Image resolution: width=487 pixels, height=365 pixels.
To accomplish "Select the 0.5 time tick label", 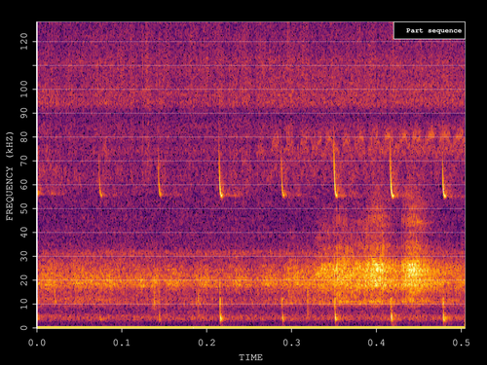I will click(462, 343).
